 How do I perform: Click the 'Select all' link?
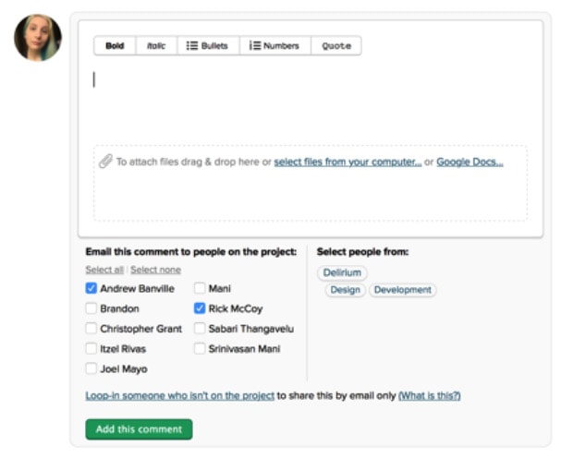tap(104, 270)
